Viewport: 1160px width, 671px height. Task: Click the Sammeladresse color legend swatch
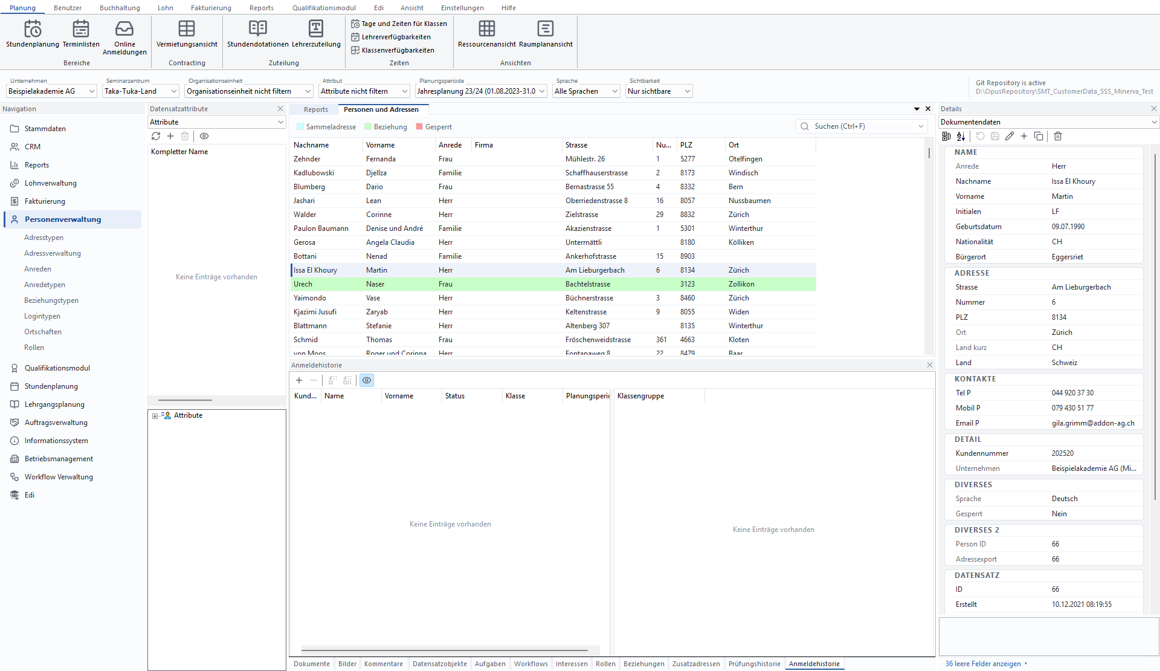click(300, 127)
